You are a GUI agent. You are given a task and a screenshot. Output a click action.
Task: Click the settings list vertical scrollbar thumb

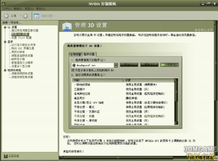click(x=176, y=92)
